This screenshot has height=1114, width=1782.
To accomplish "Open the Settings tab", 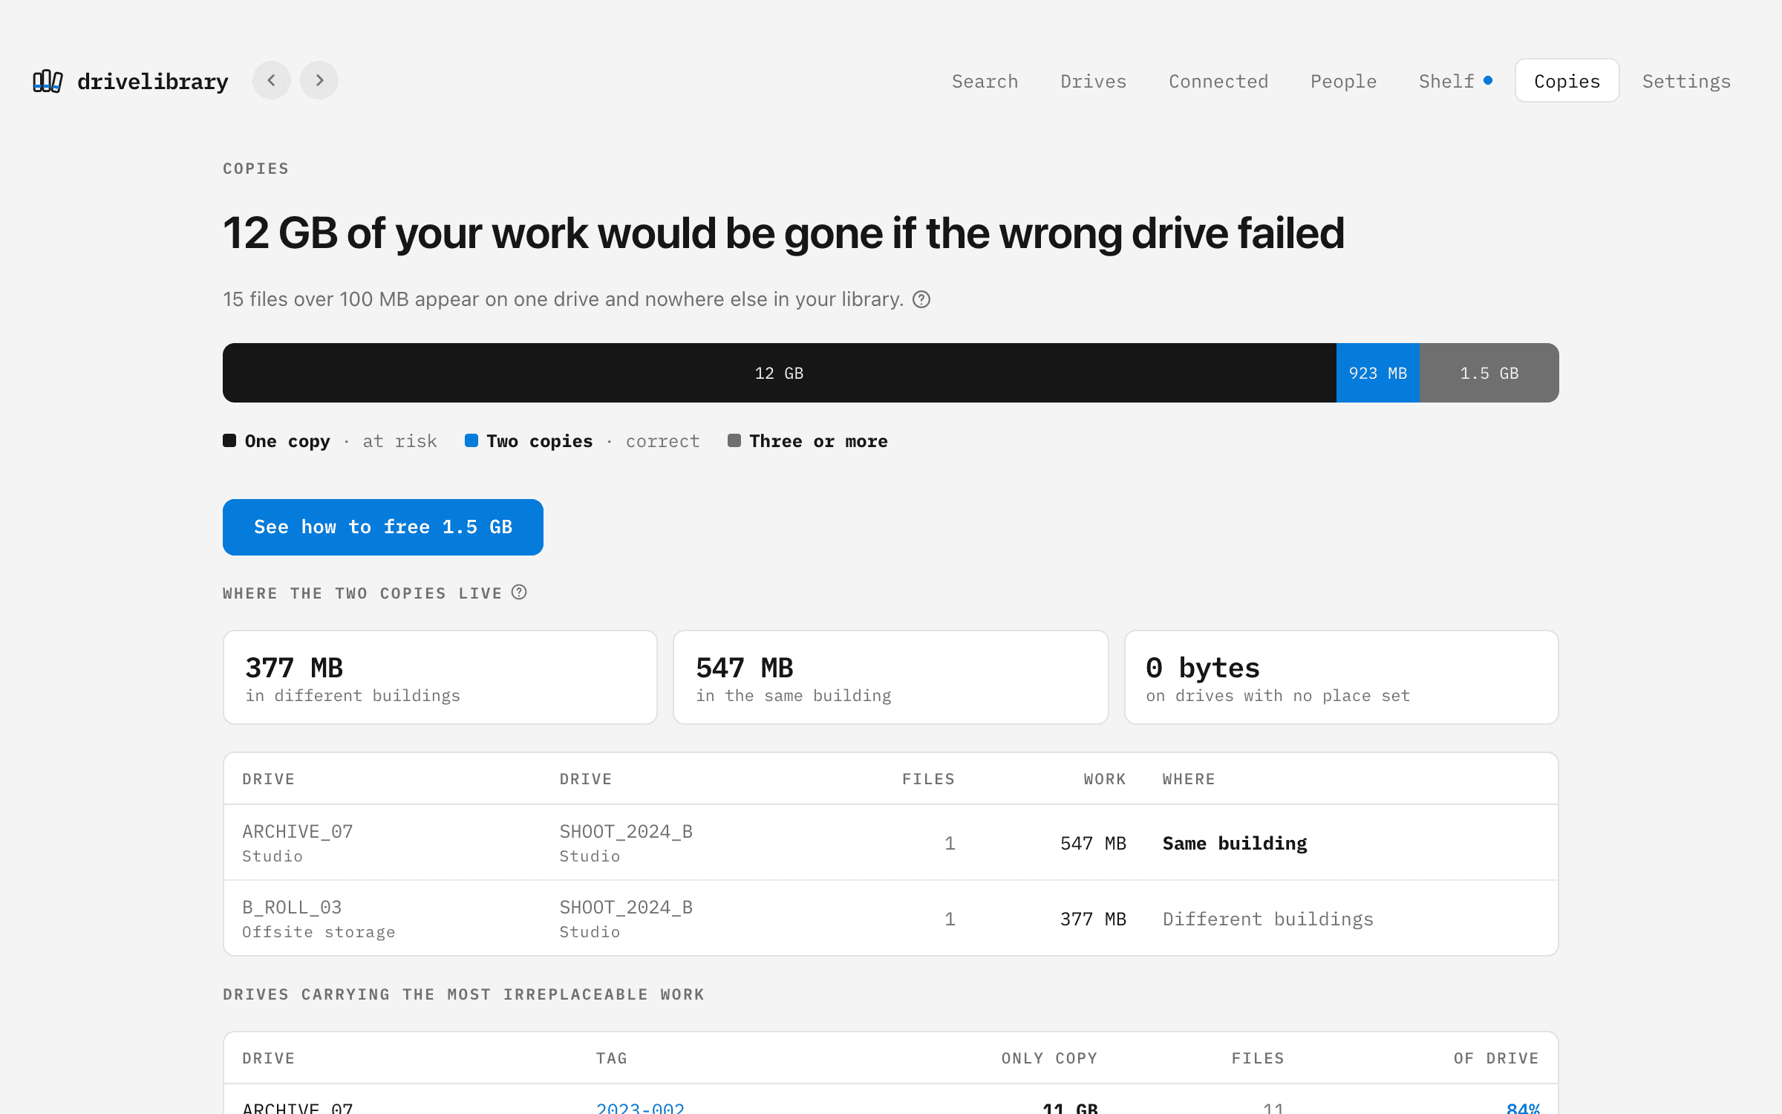I will [x=1686, y=81].
